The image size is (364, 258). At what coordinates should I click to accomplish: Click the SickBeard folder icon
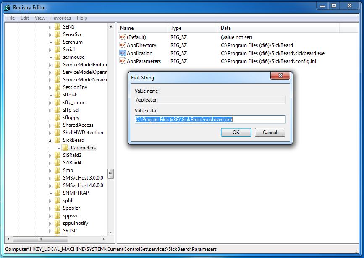[x=58, y=140]
